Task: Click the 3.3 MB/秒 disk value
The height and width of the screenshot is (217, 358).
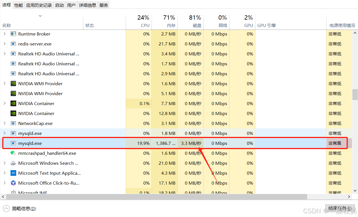Action: pos(191,143)
